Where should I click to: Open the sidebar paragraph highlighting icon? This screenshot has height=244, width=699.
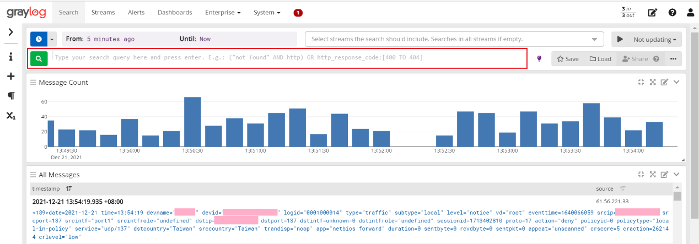tap(10, 96)
